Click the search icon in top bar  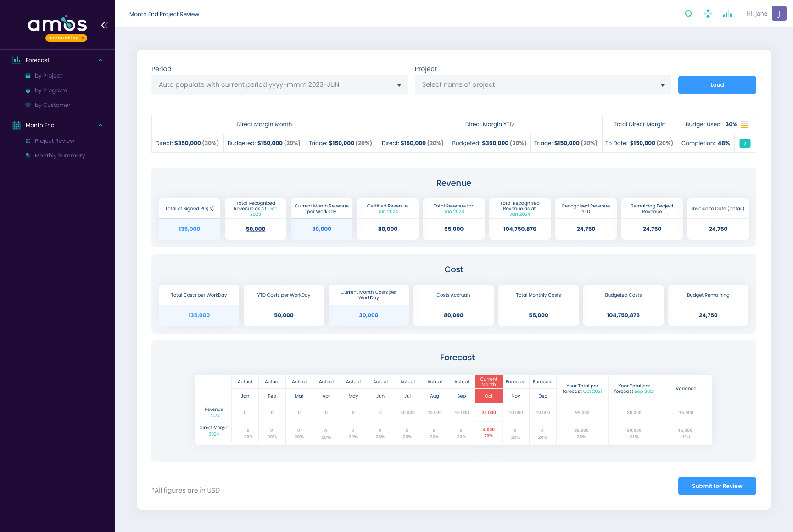688,14
